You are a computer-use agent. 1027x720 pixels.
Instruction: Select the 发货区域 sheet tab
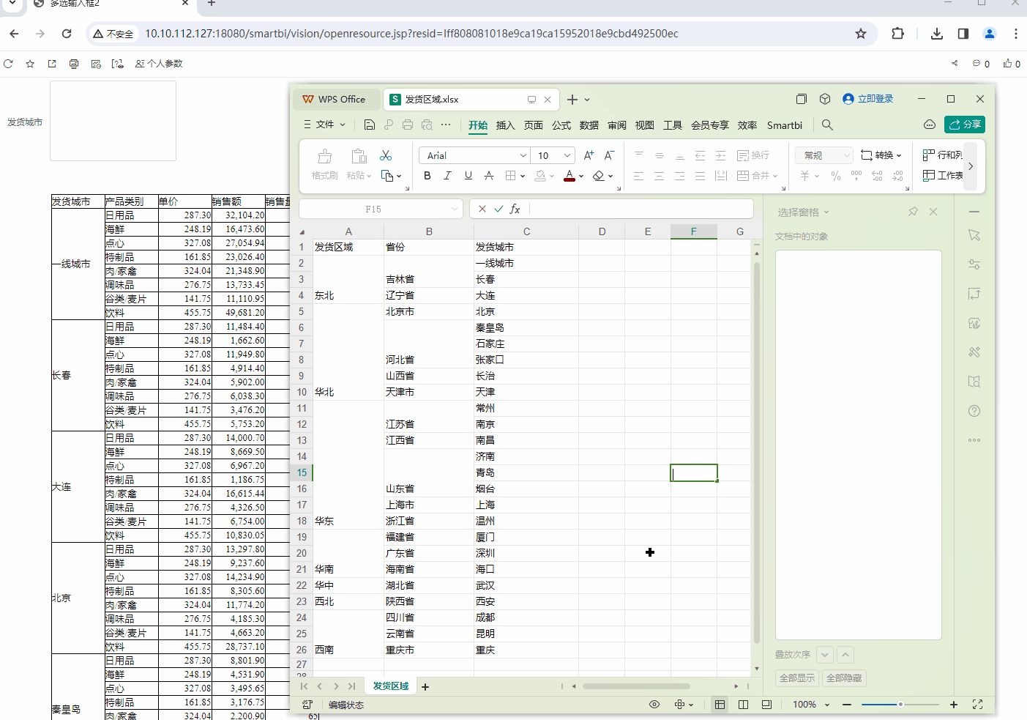click(391, 686)
